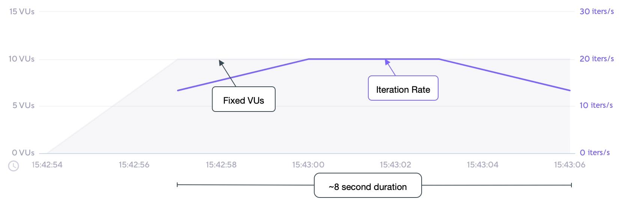Click the 0 VUs left axis label
Viewport: 624px width, 205px height.
[23, 153]
